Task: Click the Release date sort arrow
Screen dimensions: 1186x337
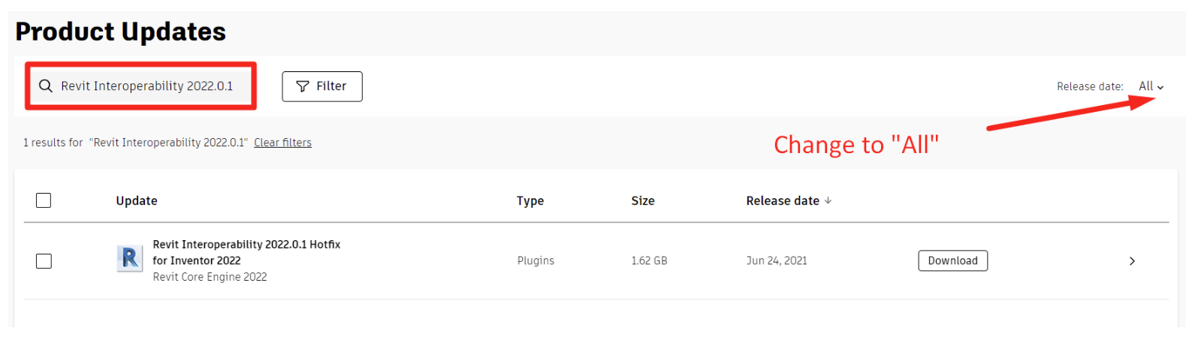Action: [828, 200]
